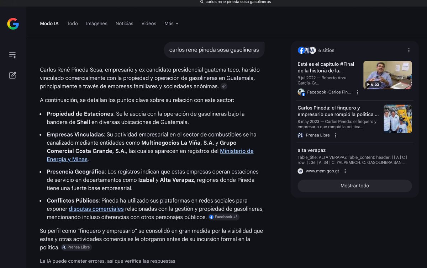427x268 pixels.
Task: Click the '6 sitios' label
Action: (326, 50)
